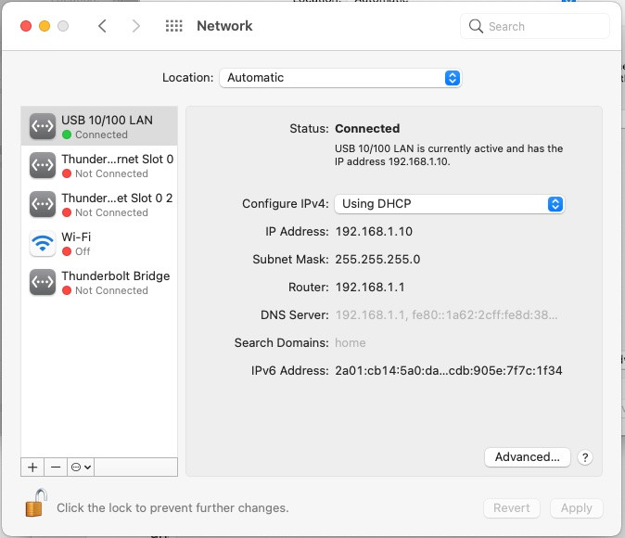This screenshot has height=538, width=625.
Task: Click the lock icon to prevent changes
Action: click(x=34, y=504)
